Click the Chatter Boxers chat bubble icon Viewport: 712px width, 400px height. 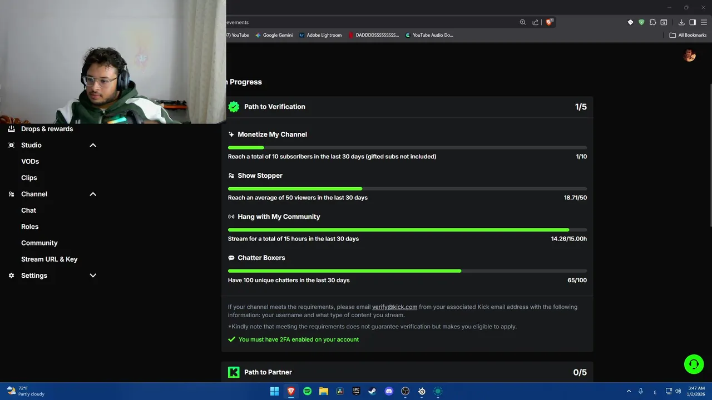coord(231,258)
